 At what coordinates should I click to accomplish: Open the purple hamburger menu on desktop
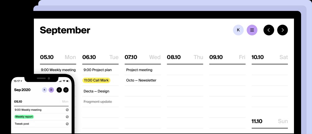coord(252,30)
